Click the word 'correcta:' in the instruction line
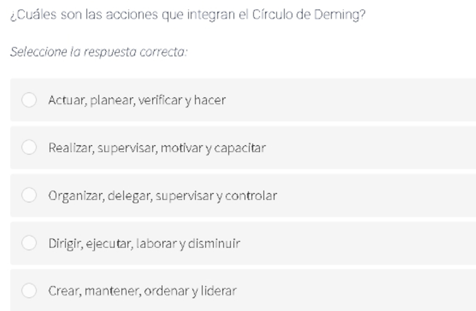The image size is (476, 311). coord(164,52)
